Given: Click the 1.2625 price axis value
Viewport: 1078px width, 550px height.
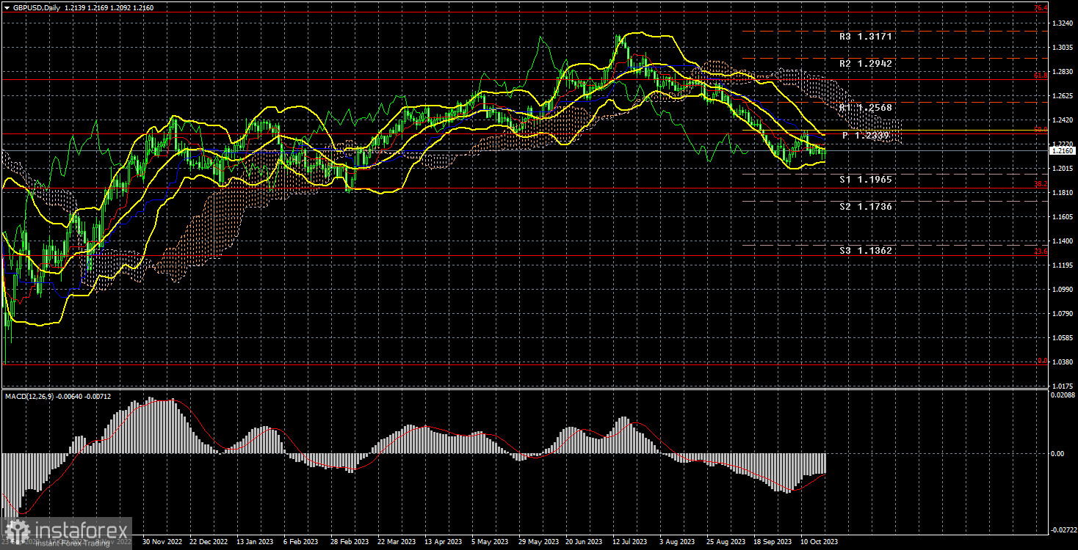Looking at the screenshot, I should (1062, 96).
